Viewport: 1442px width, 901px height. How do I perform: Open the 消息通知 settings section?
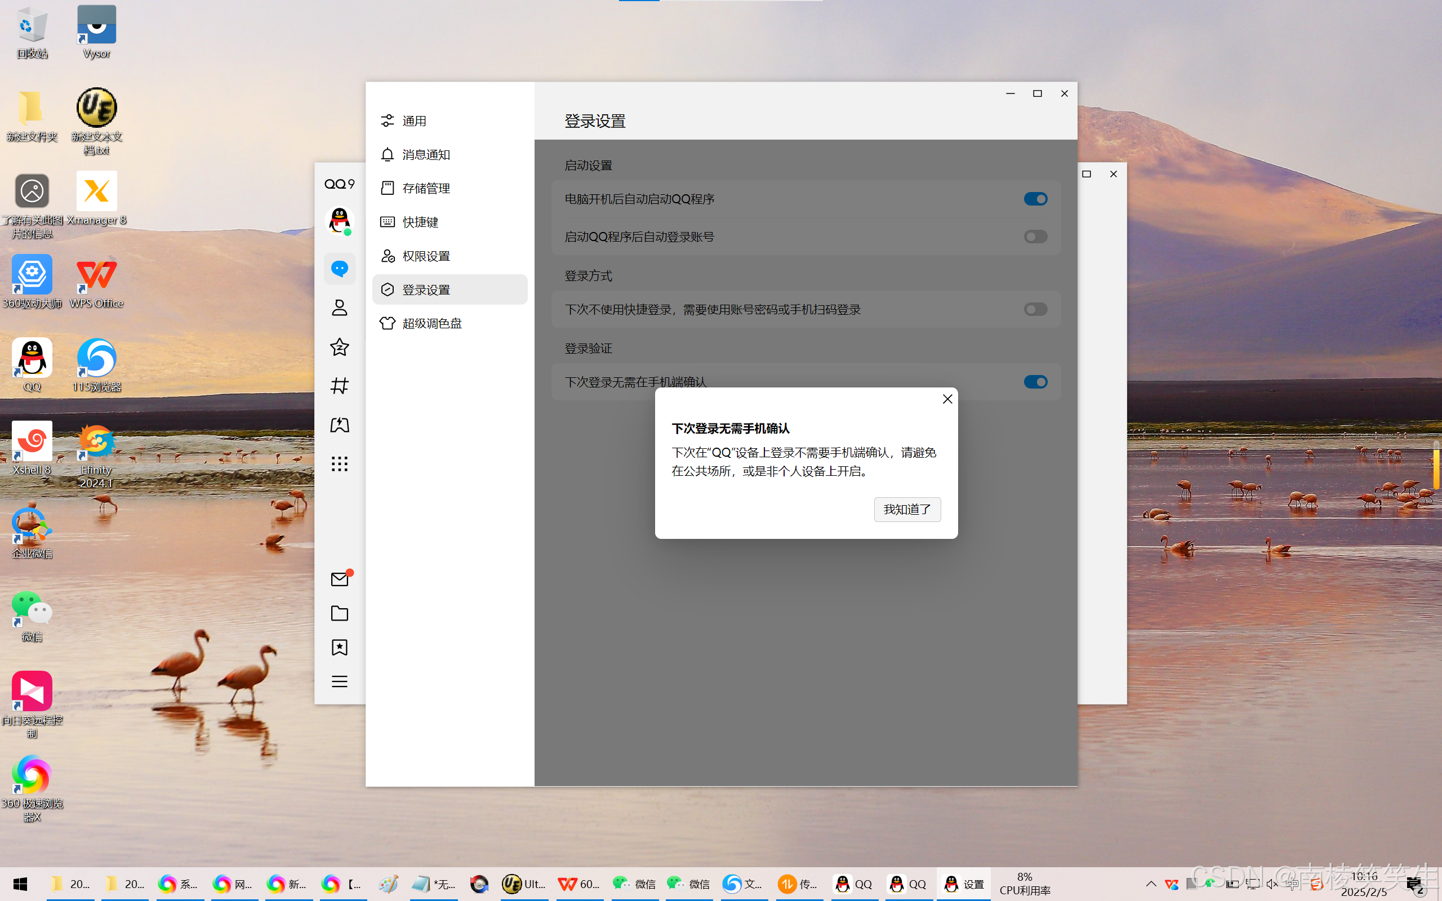(425, 155)
